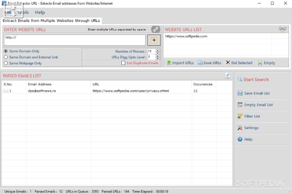Click Del Selected label
The width and height of the screenshot is (292, 194).
tap(242, 63)
